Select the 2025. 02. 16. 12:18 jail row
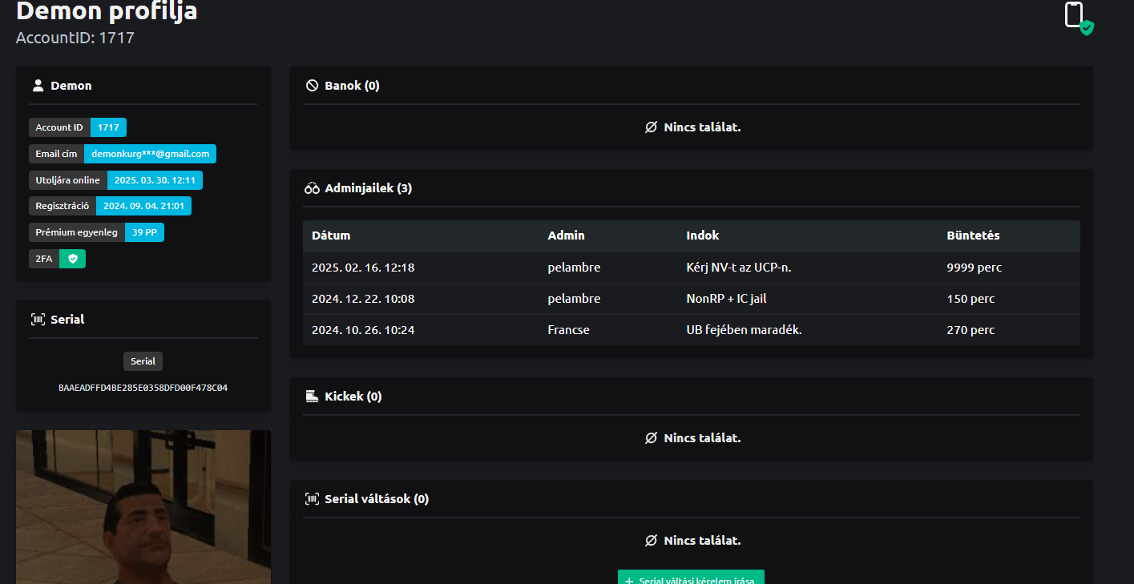The height and width of the screenshot is (584, 1134). [x=691, y=268]
